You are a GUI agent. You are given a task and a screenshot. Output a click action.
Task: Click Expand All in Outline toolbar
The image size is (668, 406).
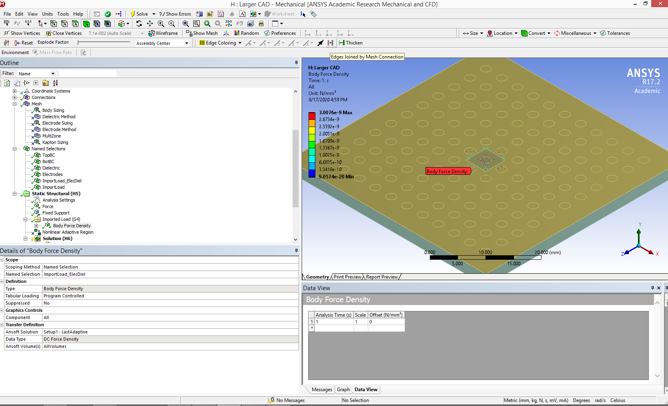(x=36, y=83)
